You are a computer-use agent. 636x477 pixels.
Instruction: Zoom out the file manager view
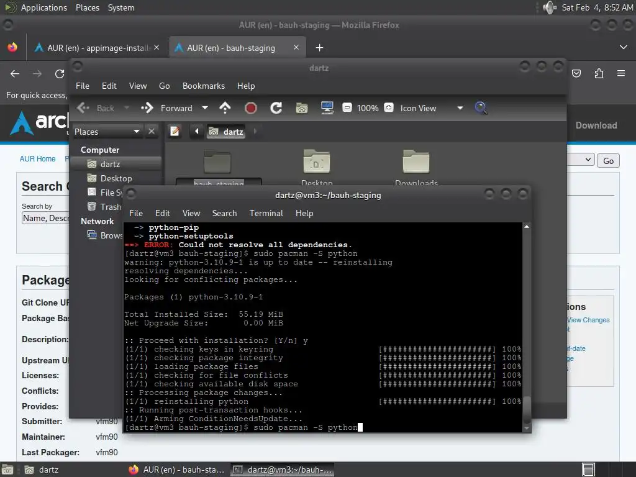(347, 108)
